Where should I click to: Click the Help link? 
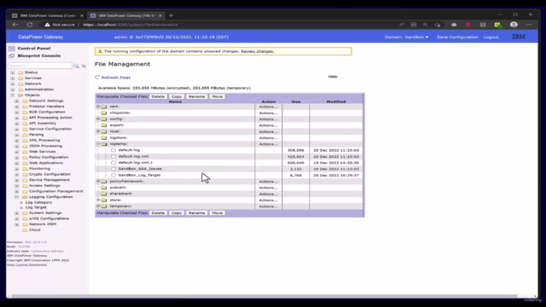click(333, 77)
